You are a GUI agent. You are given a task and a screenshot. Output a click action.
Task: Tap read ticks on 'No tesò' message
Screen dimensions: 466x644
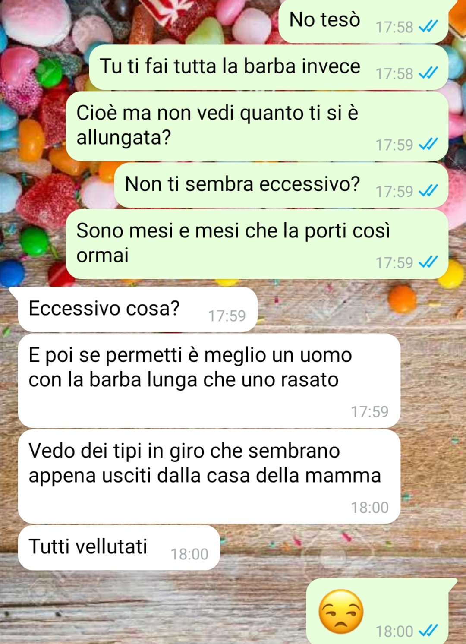[428, 27]
